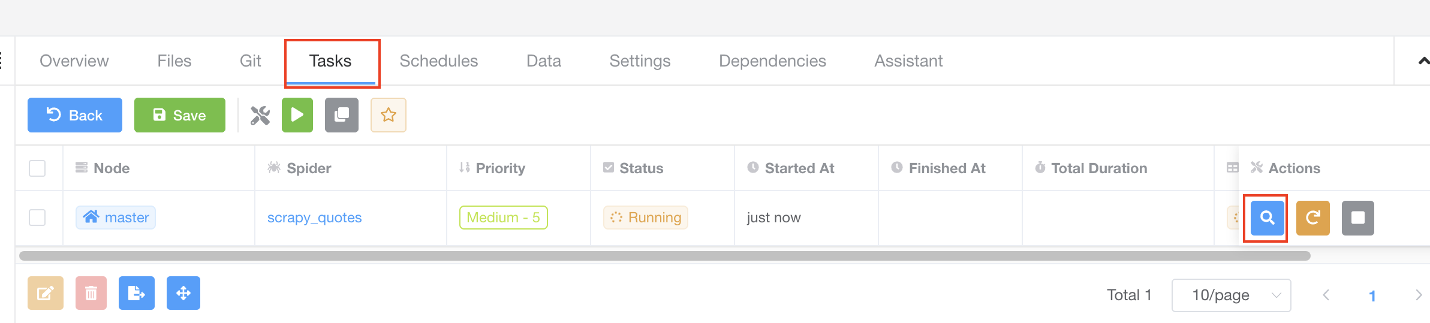1430x323 pixels.
Task: View task details with magnifier icon
Action: (1267, 218)
